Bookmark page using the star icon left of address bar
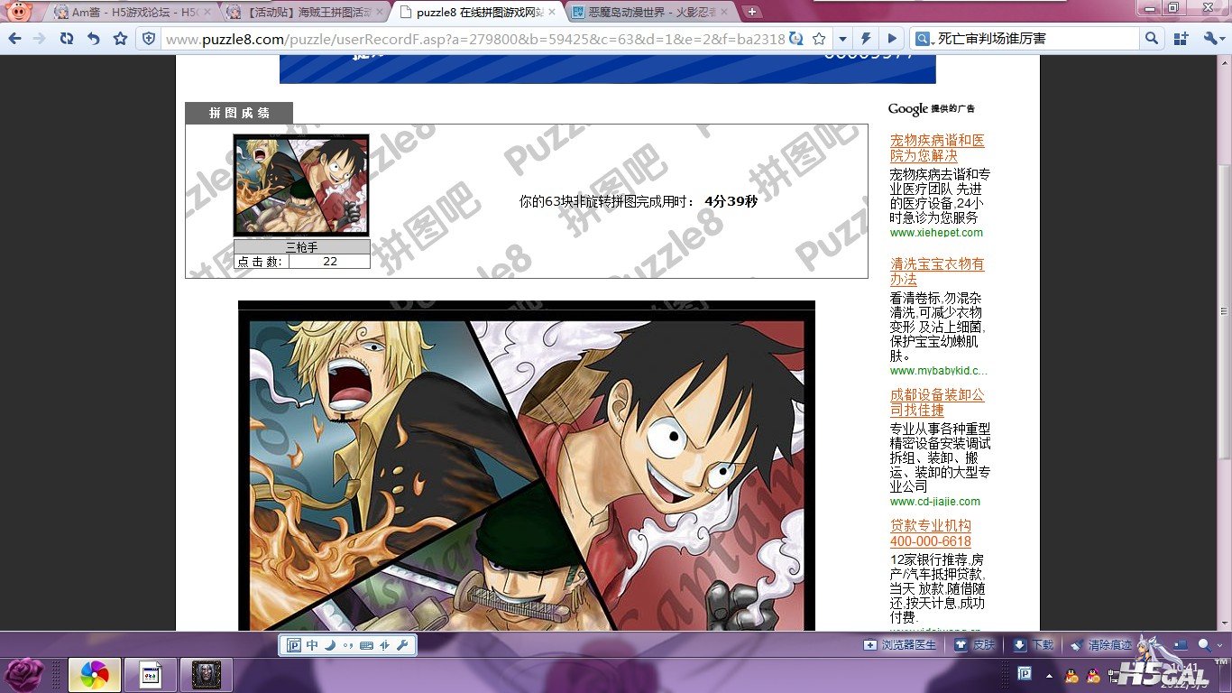1232x693 pixels. pyautogui.click(x=120, y=39)
